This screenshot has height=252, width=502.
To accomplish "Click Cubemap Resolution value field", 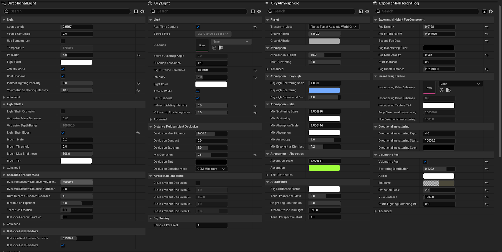I will click(211, 63).
